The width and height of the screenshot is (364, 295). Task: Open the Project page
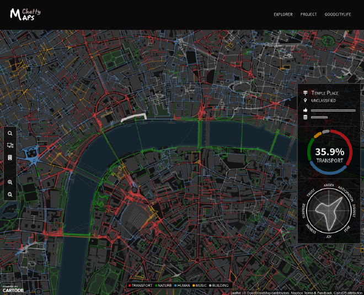point(308,14)
